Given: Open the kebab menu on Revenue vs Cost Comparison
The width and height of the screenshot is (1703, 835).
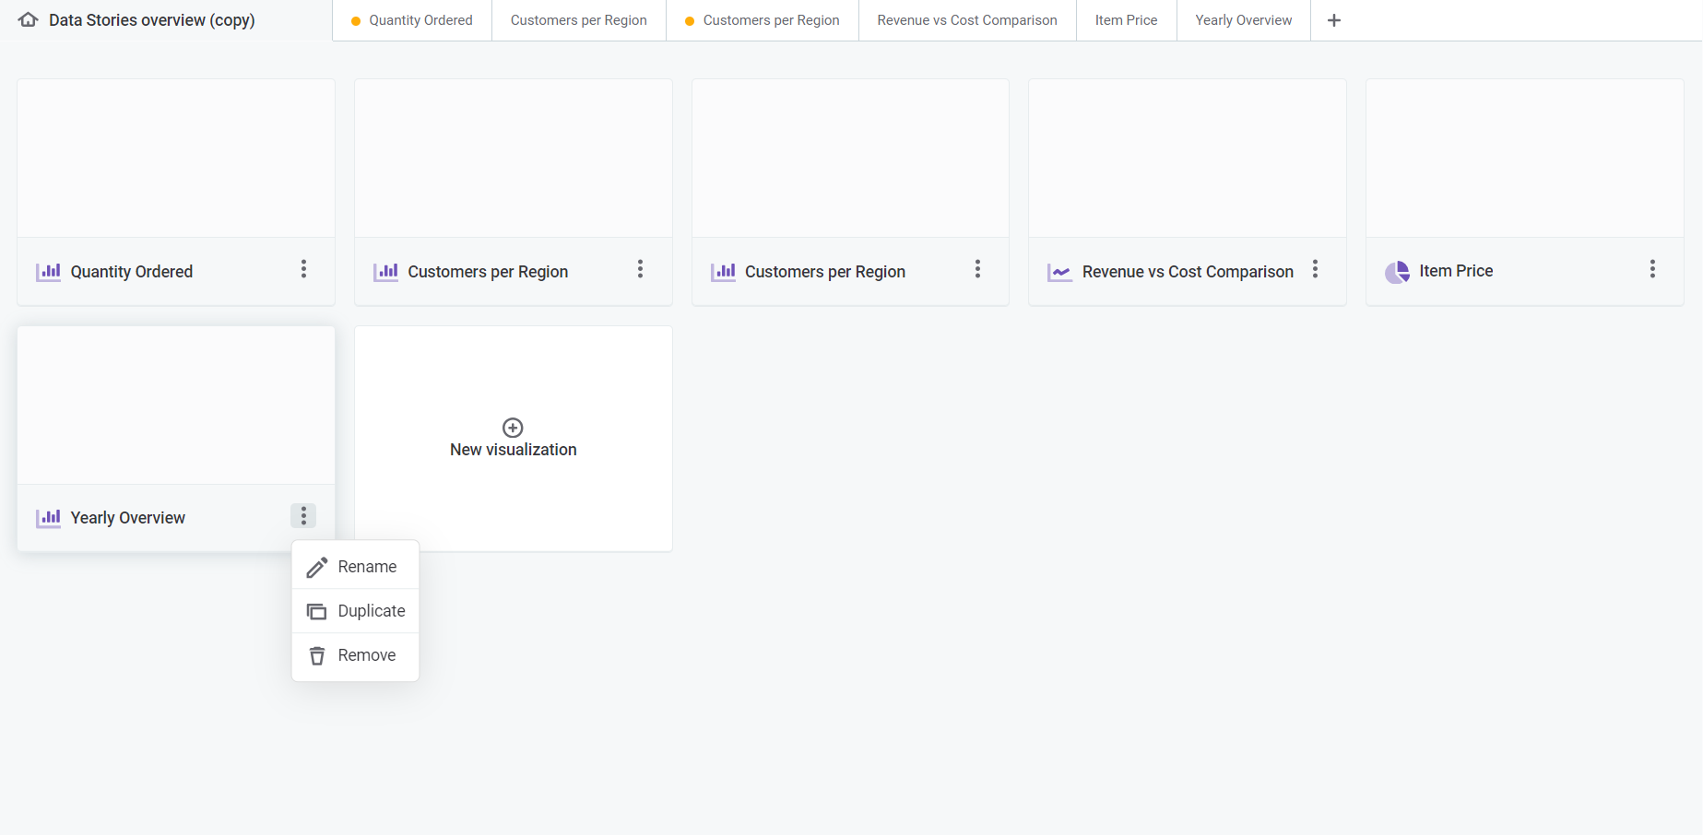Looking at the screenshot, I should [1315, 272].
